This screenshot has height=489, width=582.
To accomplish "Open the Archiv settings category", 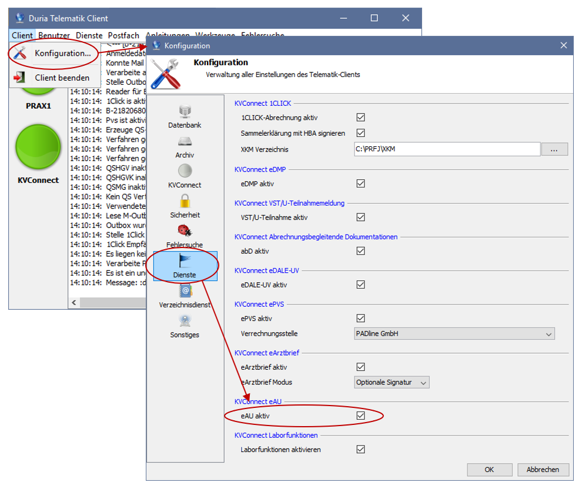I will (185, 147).
